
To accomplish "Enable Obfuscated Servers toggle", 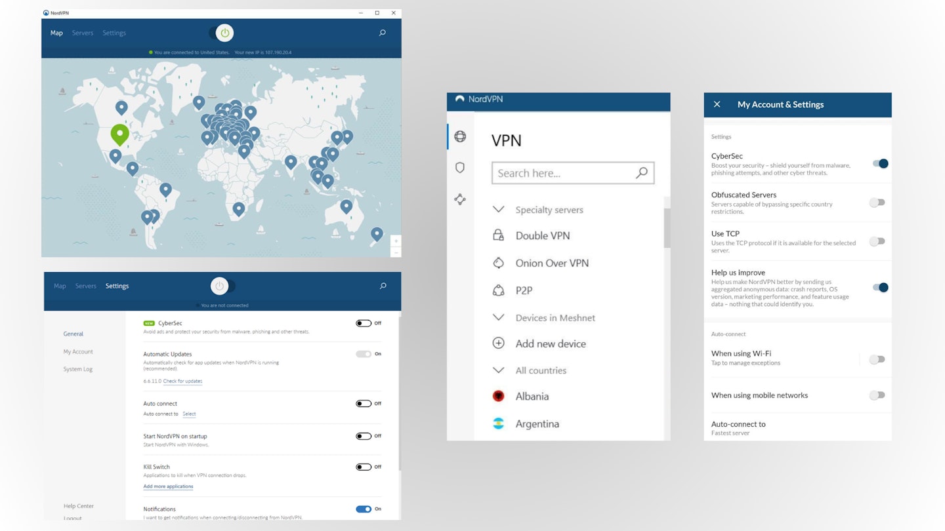I will (877, 203).
